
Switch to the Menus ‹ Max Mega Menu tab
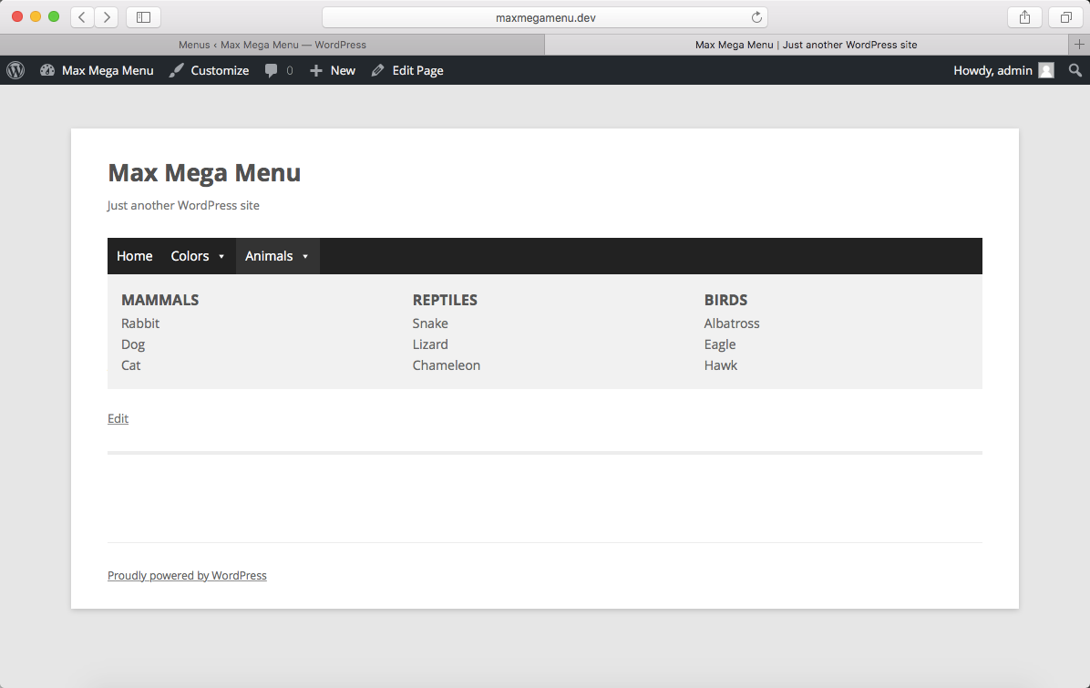tap(272, 45)
